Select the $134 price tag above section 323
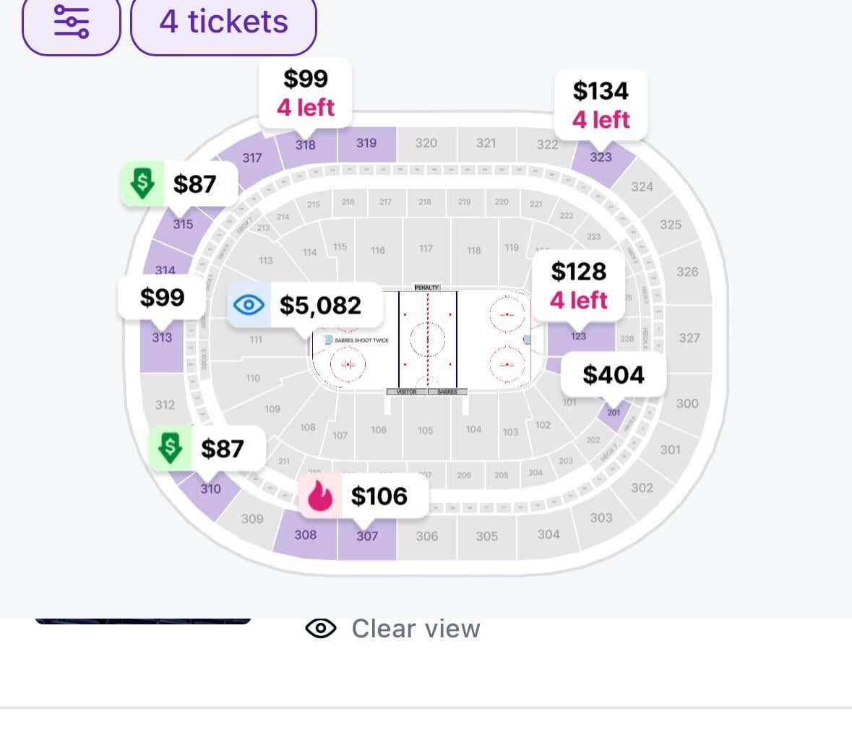Screen dimensions: 852x740 (x=601, y=105)
